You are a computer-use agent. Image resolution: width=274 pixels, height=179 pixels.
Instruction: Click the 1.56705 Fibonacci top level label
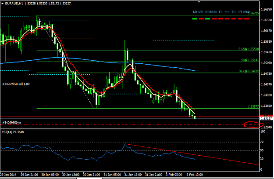[253, 13]
